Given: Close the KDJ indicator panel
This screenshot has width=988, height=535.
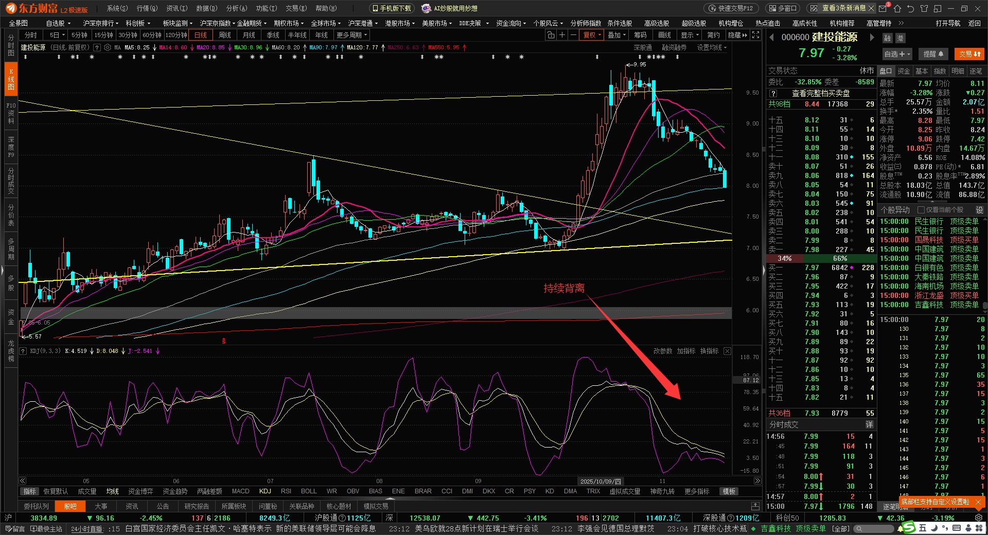Looking at the screenshot, I should pyautogui.click(x=727, y=351).
